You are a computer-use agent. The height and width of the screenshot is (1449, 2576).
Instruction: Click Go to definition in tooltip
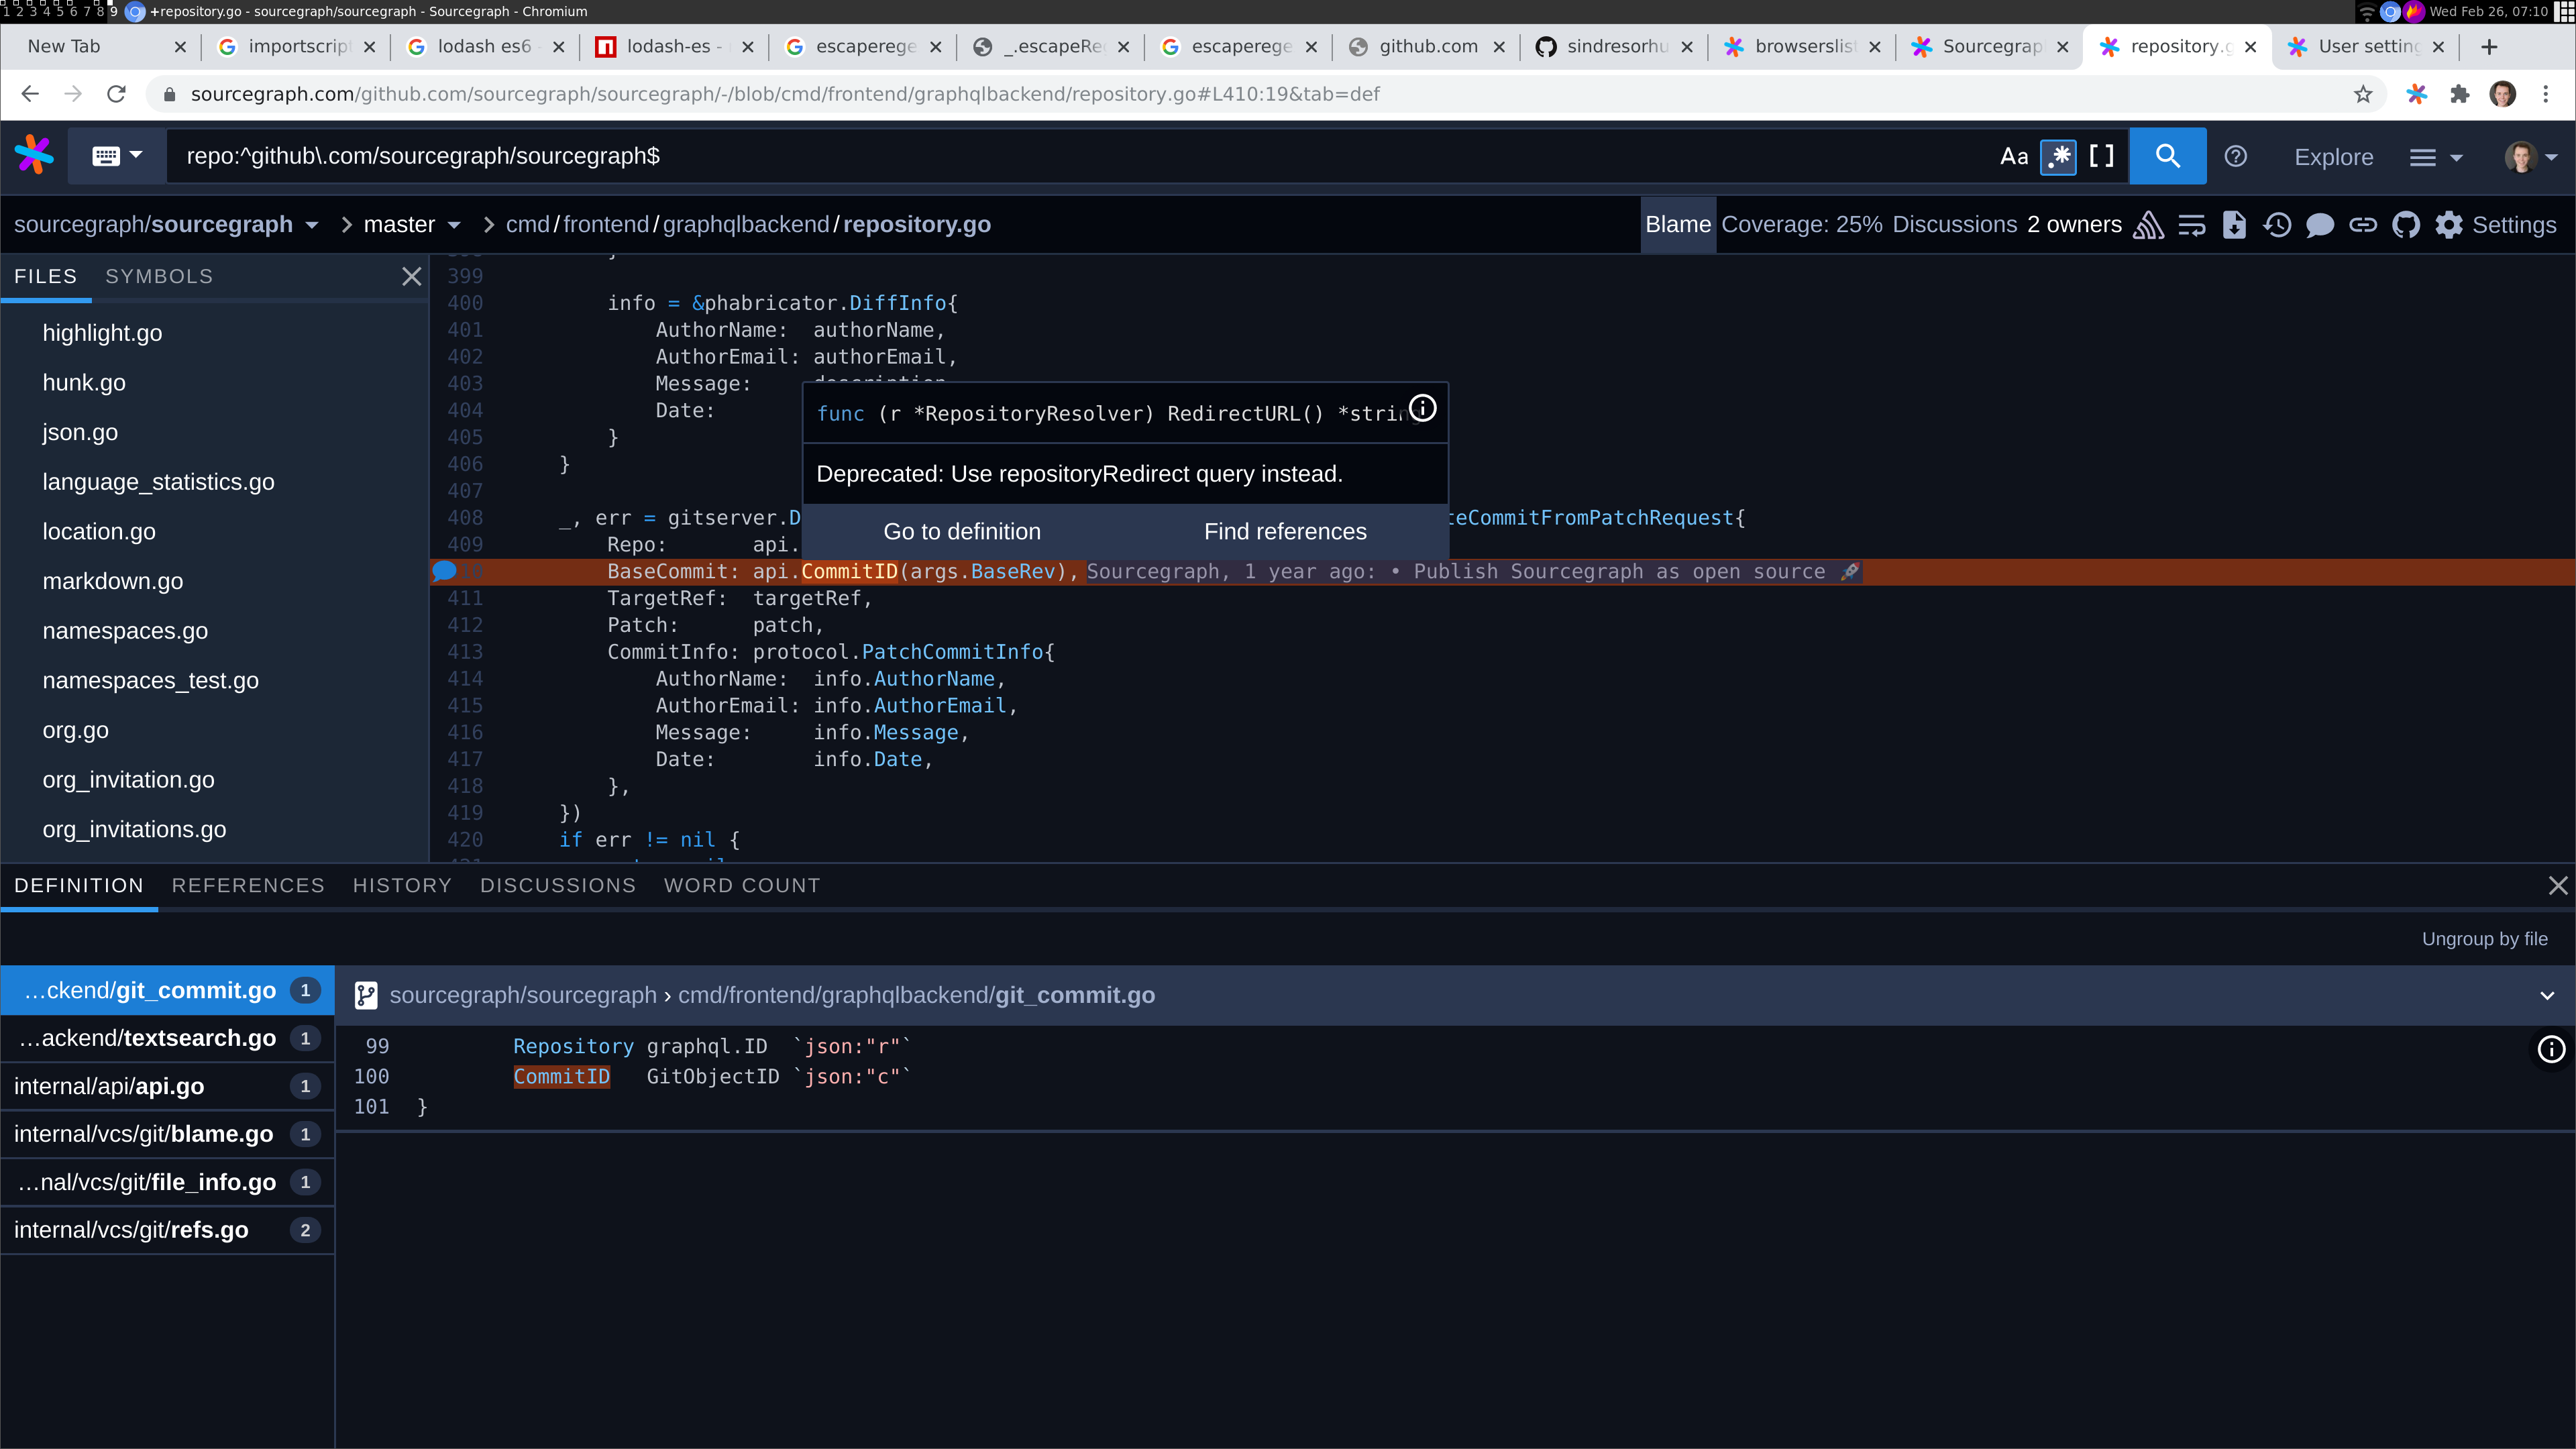click(962, 531)
